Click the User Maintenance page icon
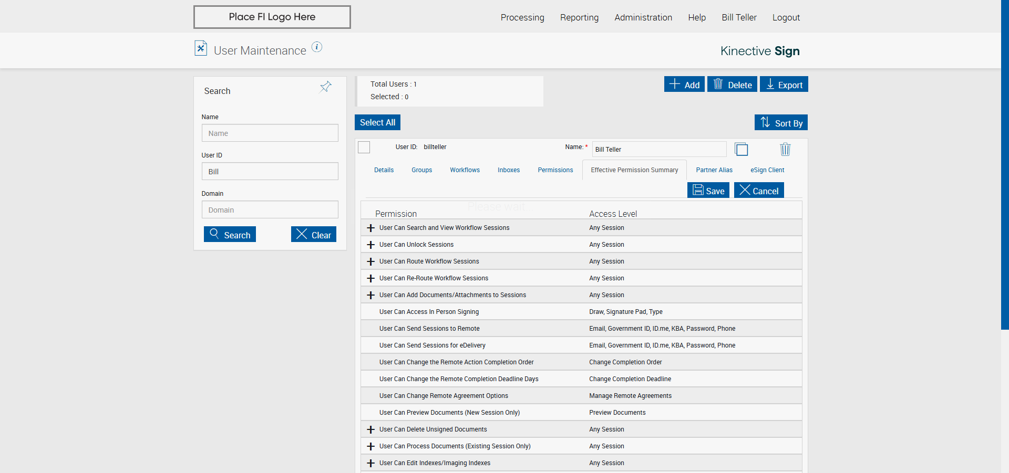This screenshot has height=473, width=1009. (x=201, y=48)
